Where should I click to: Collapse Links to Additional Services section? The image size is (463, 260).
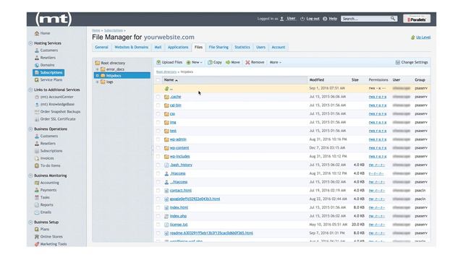(30, 90)
